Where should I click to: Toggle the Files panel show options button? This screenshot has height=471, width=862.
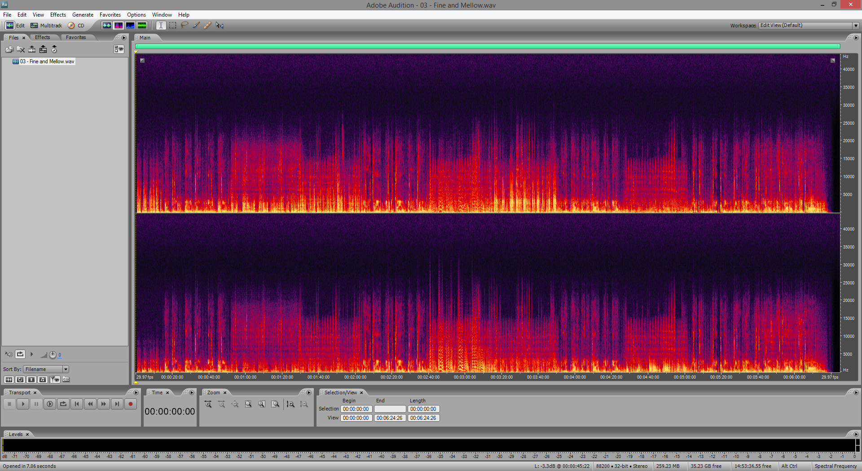(x=119, y=49)
